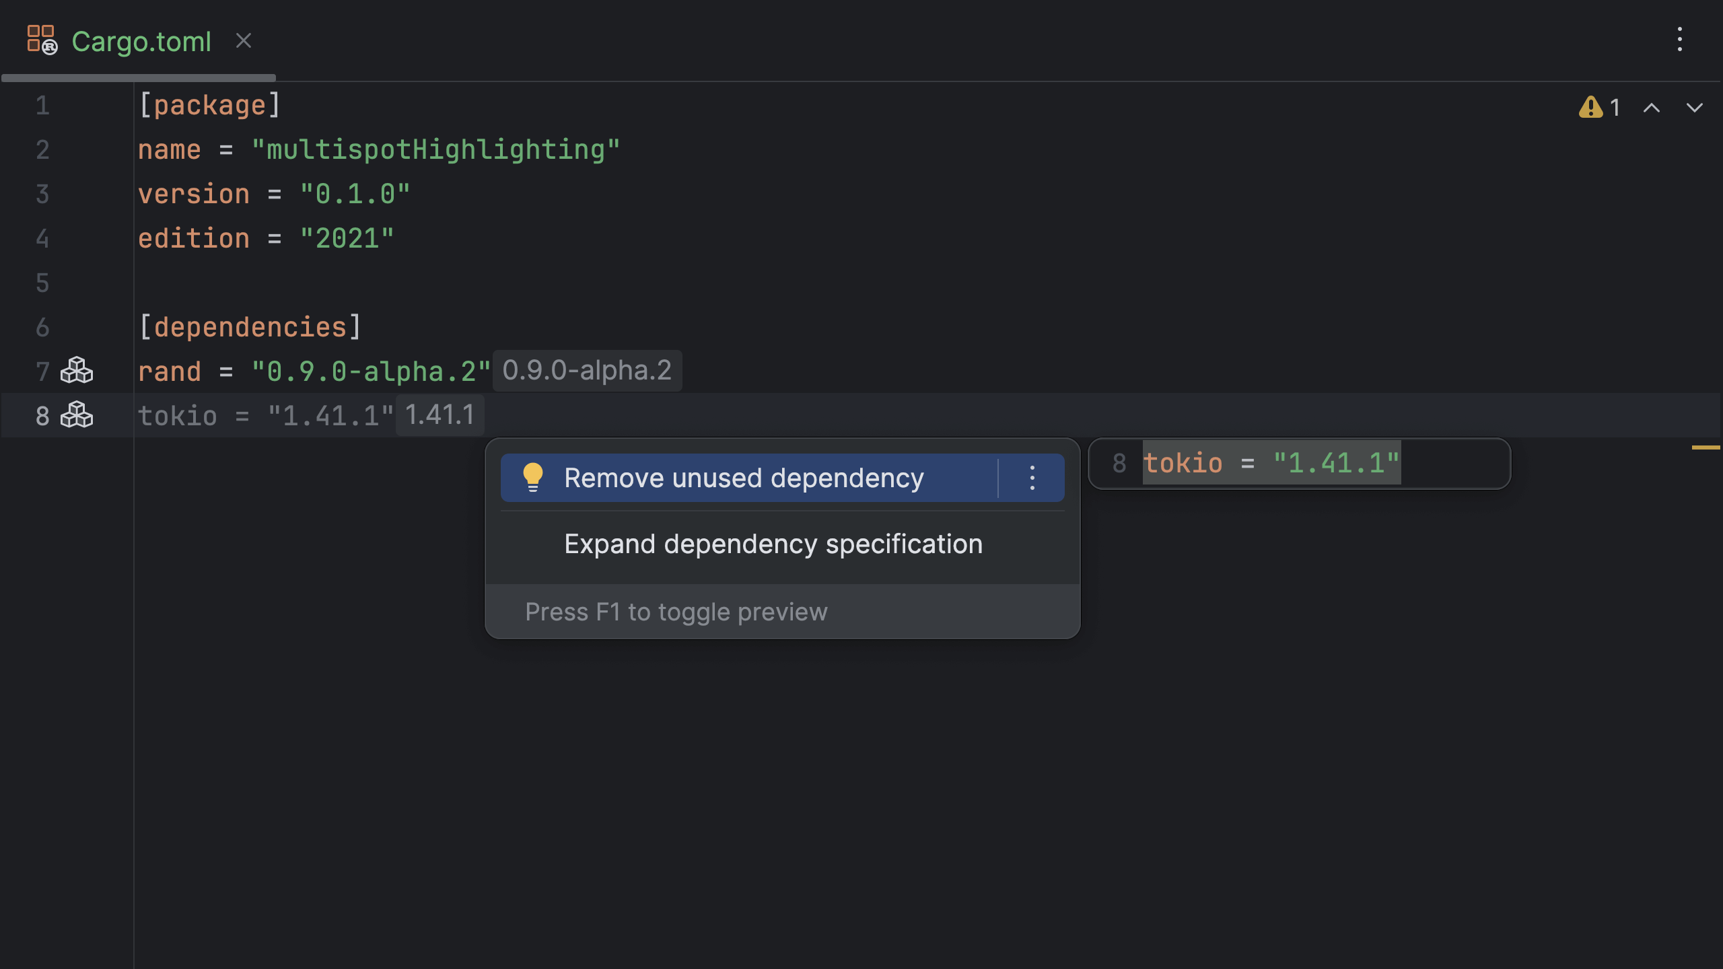Click the tokio crate gutter icon
The height and width of the screenshot is (969, 1723).
77,415
